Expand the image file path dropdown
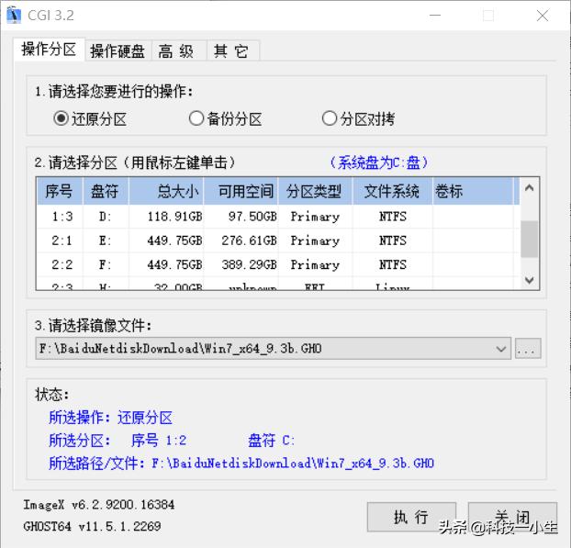Viewport: 571px width, 548px height. 500,349
